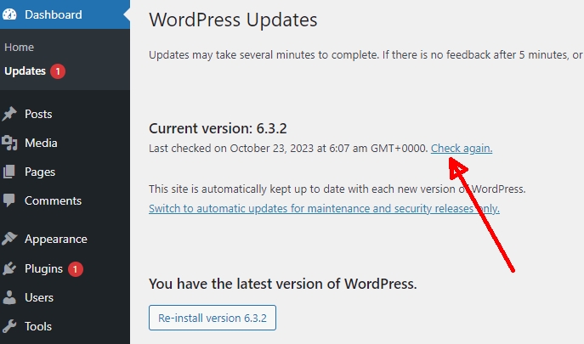Click the Users person icon
Screen dimensions: 584x344
pyautogui.click(x=9, y=297)
